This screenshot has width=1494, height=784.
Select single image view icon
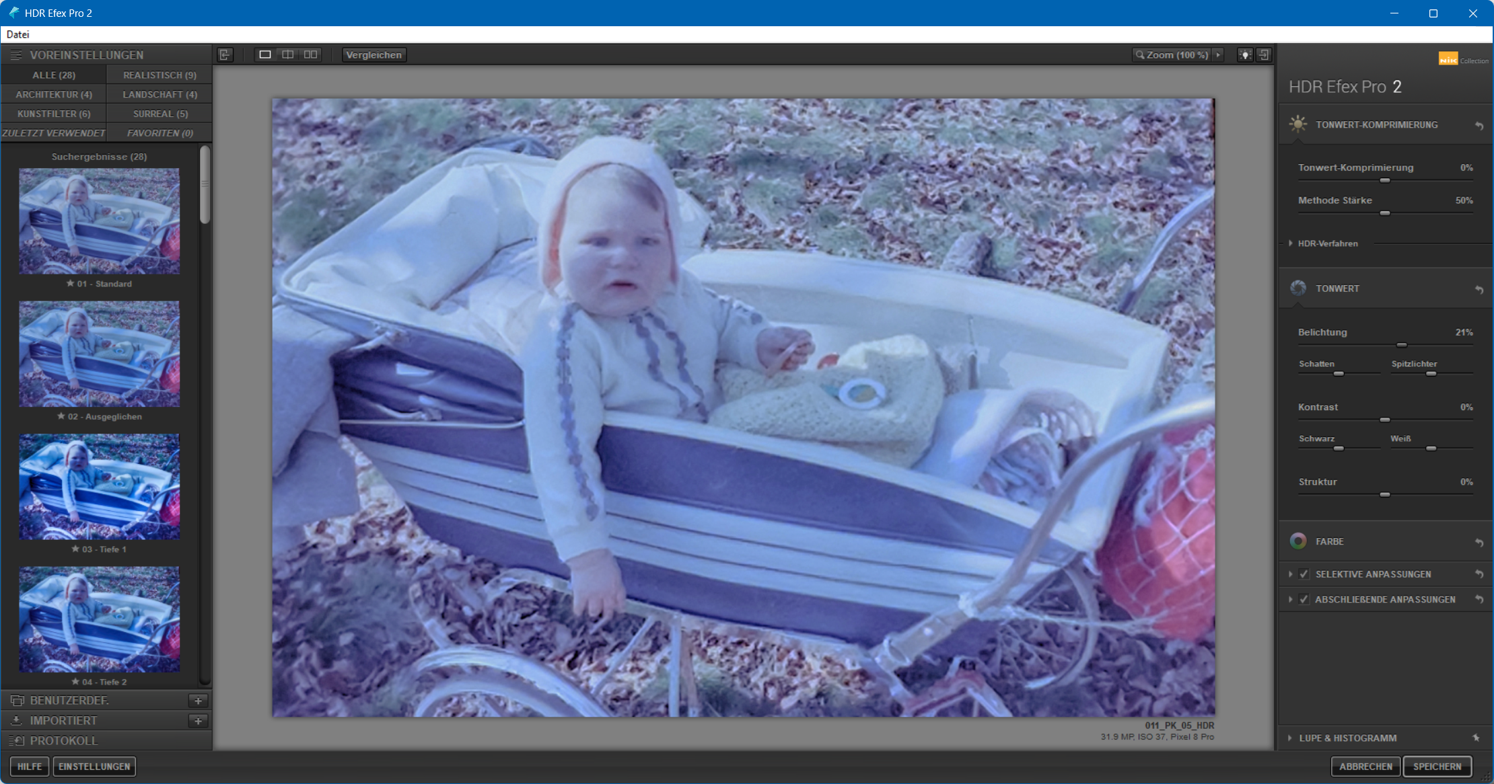click(x=265, y=54)
